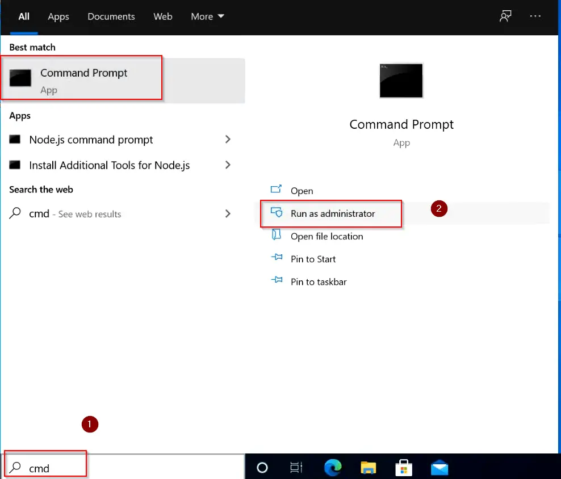Image resolution: width=561 pixels, height=479 pixels.
Task: Expand the More filter dropdown
Action: 207,16
